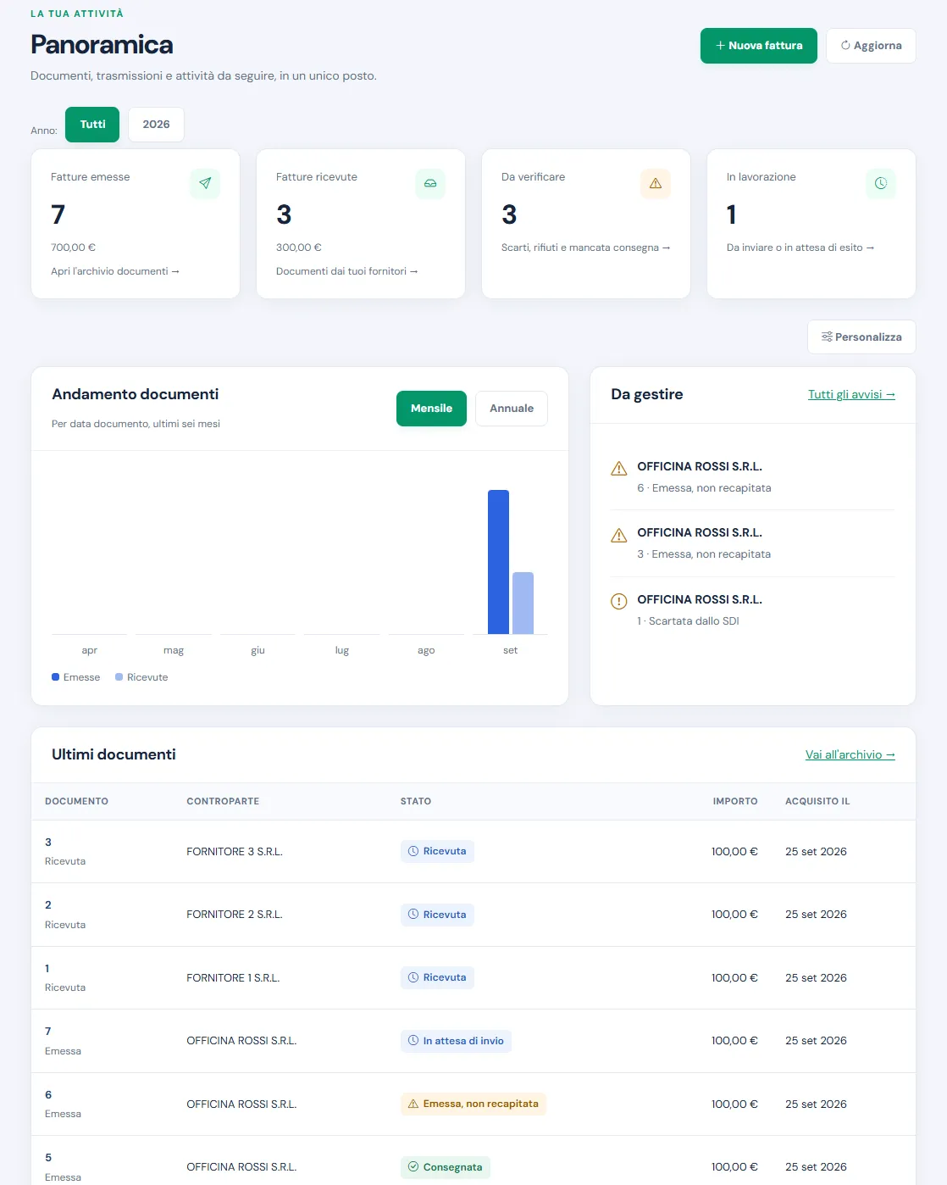Switch the chart to Mensile view
947x1185 pixels.
click(431, 409)
